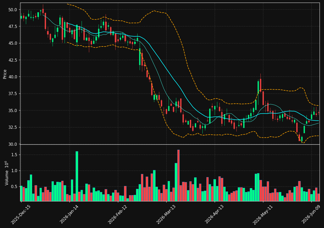Image resolution: width=324 pixels, height=228 pixels.
Task: Click the 2026-Jun-09 date label
Action: coord(311,215)
